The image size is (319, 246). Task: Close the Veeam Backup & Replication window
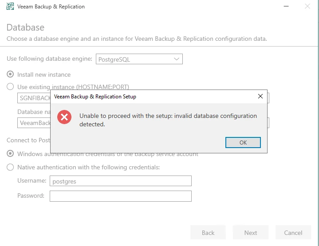(307, 6)
